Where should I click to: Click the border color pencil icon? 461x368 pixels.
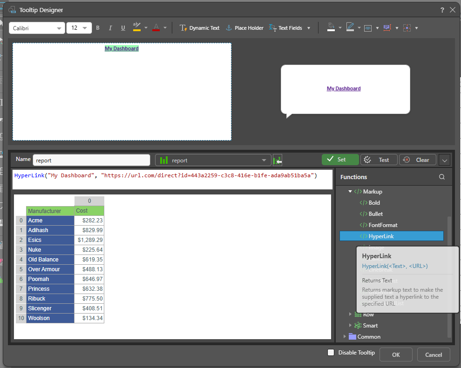pos(350,27)
